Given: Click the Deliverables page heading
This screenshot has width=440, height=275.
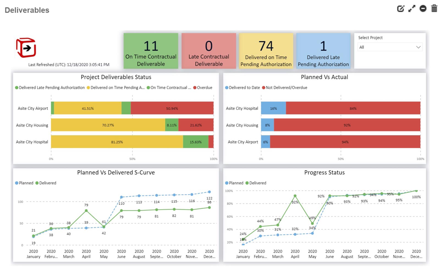Looking at the screenshot, I should coord(27,10).
